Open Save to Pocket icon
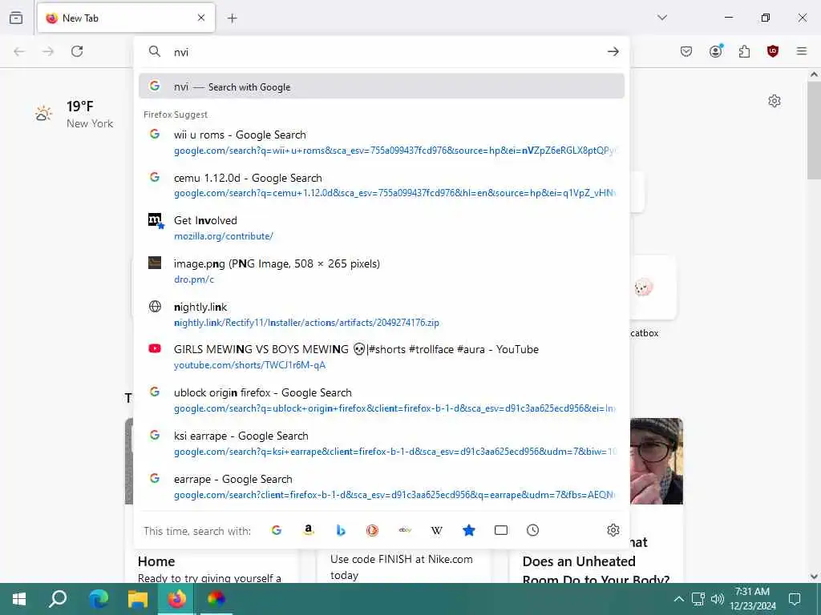This screenshot has height=615, width=821. tap(686, 51)
